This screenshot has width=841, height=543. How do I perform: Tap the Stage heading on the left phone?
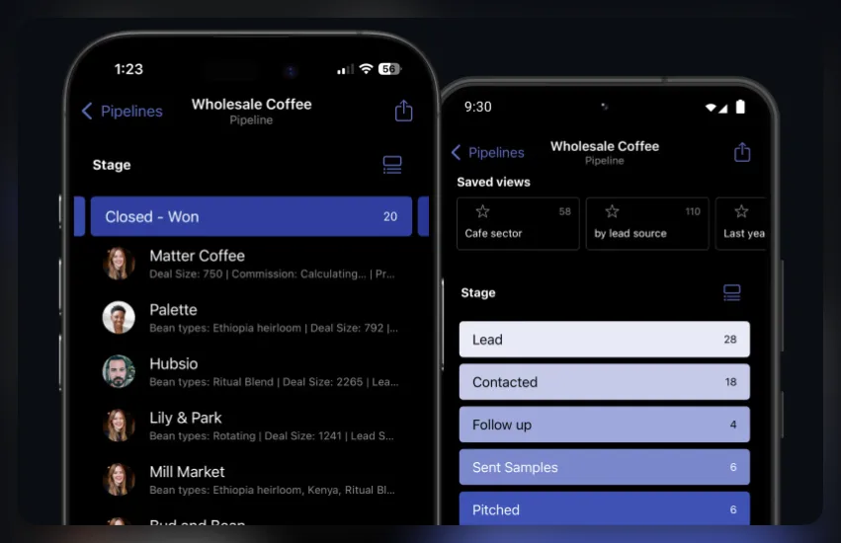coord(112,165)
